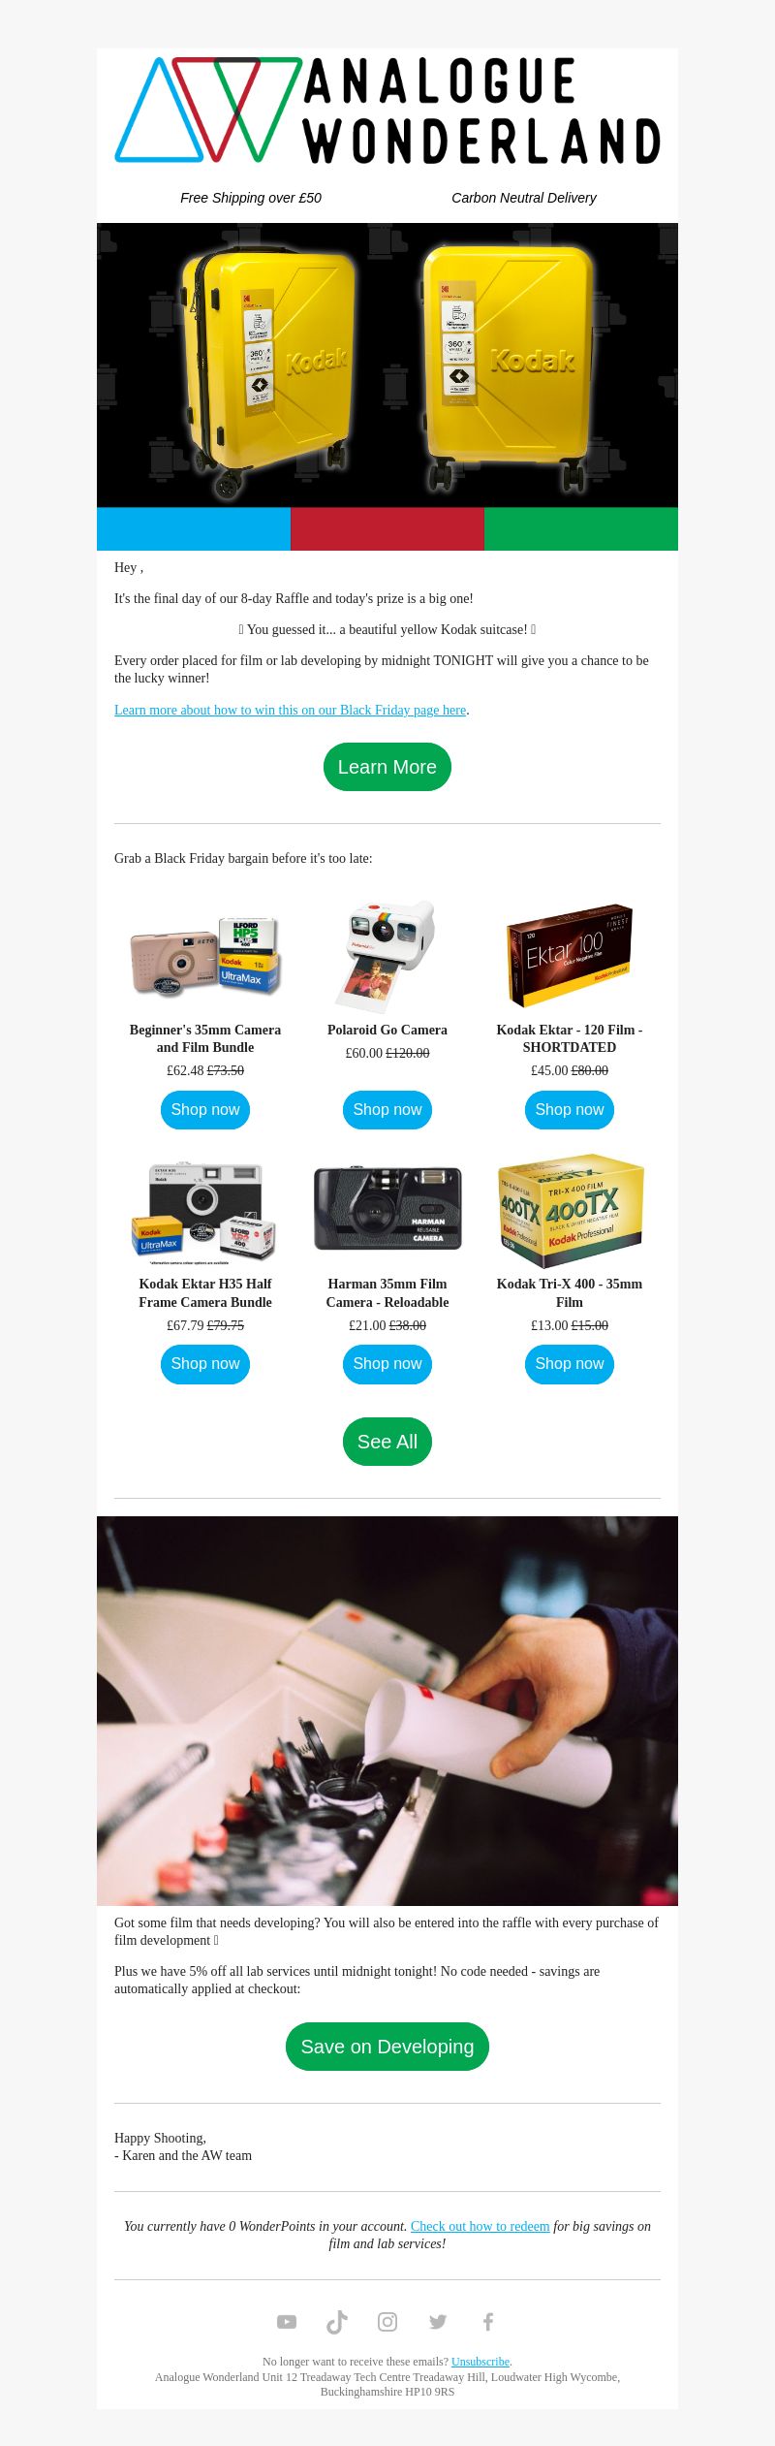Open the Black Friday page link
This screenshot has width=775, height=2446.
(x=291, y=710)
